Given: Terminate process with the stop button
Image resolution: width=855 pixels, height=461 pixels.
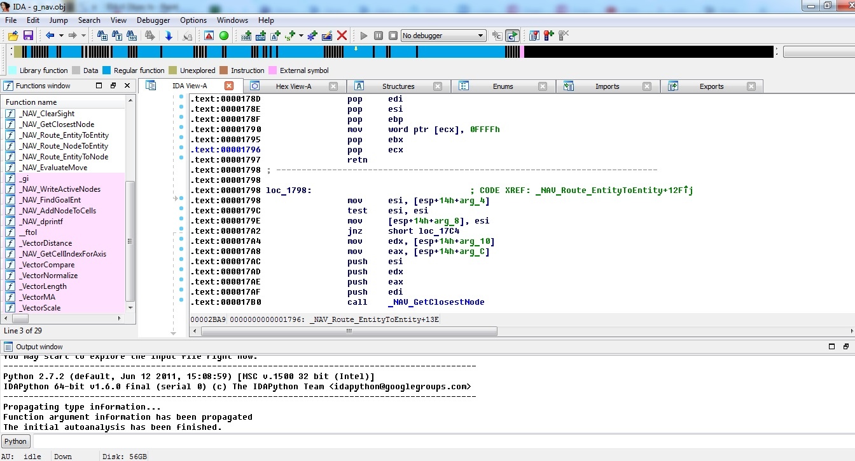Looking at the screenshot, I should (x=393, y=36).
